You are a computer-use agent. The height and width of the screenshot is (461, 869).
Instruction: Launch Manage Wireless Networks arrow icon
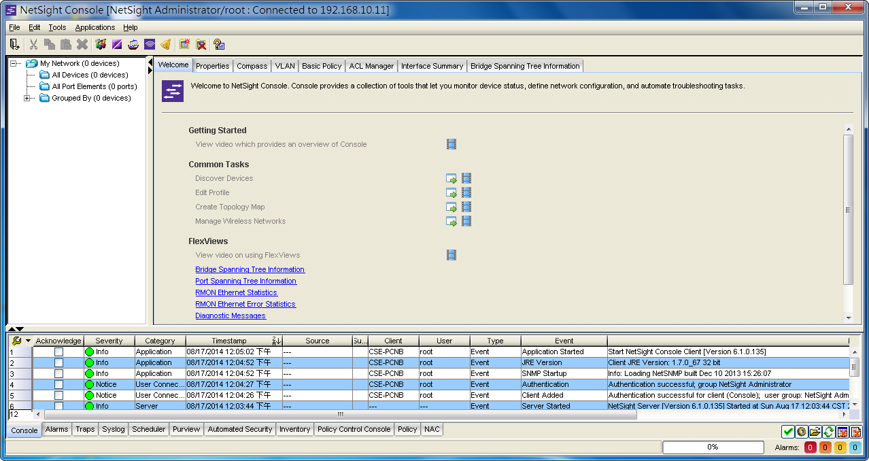[451, 221]
